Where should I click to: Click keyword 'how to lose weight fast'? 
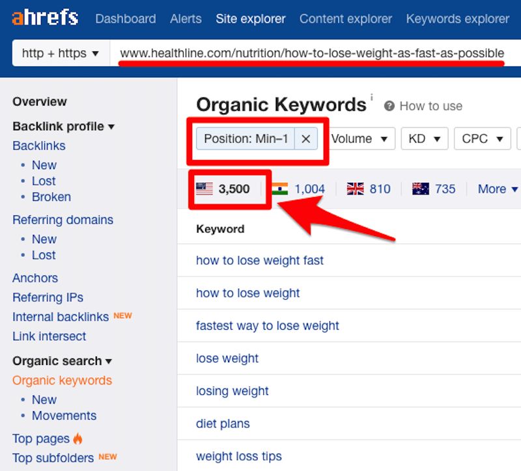tap(259, 261)
